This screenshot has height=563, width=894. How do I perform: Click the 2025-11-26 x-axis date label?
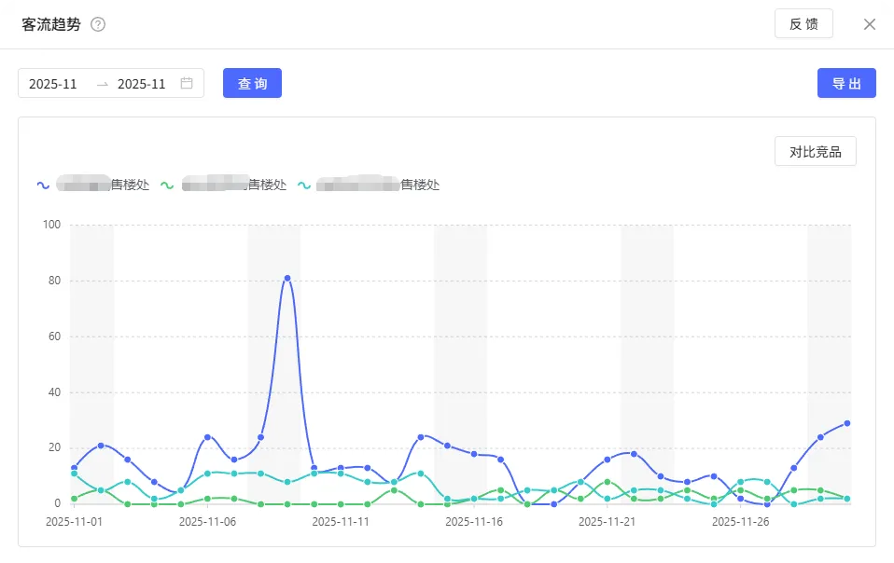(740, 522)
